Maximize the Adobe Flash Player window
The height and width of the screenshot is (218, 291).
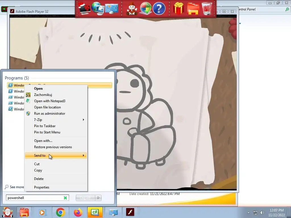pos(224,11)
